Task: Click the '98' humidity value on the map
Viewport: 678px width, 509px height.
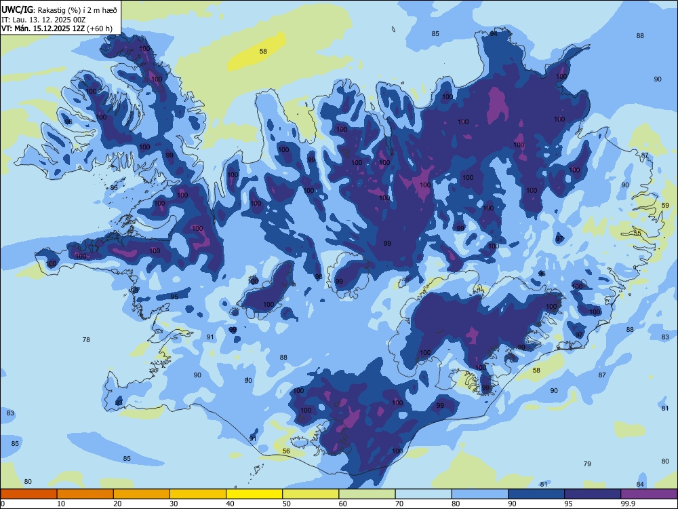Action: pos(319,277)
